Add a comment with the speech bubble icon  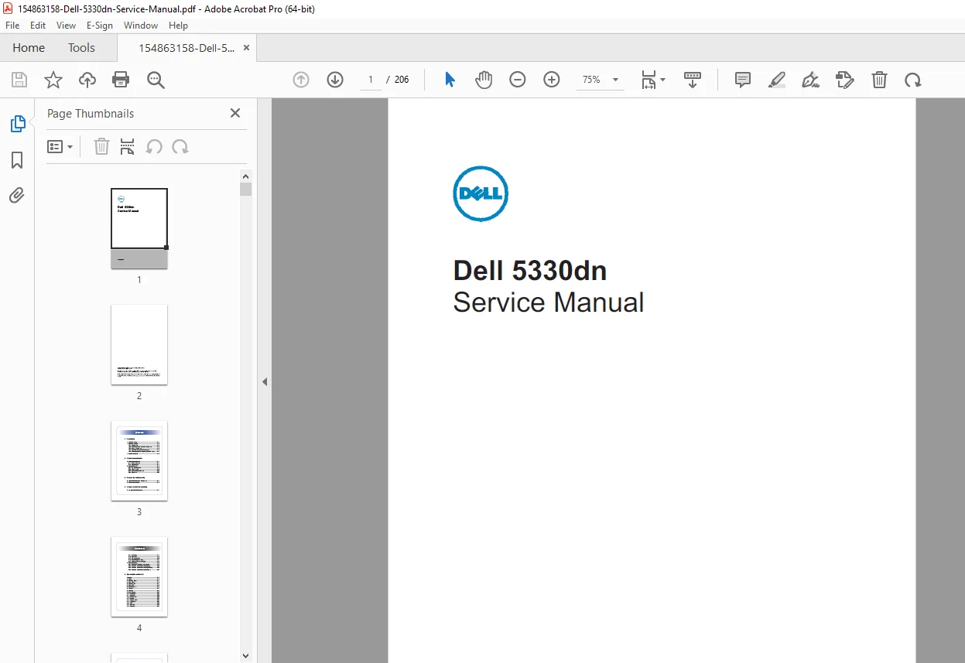[x=743, y=80]
